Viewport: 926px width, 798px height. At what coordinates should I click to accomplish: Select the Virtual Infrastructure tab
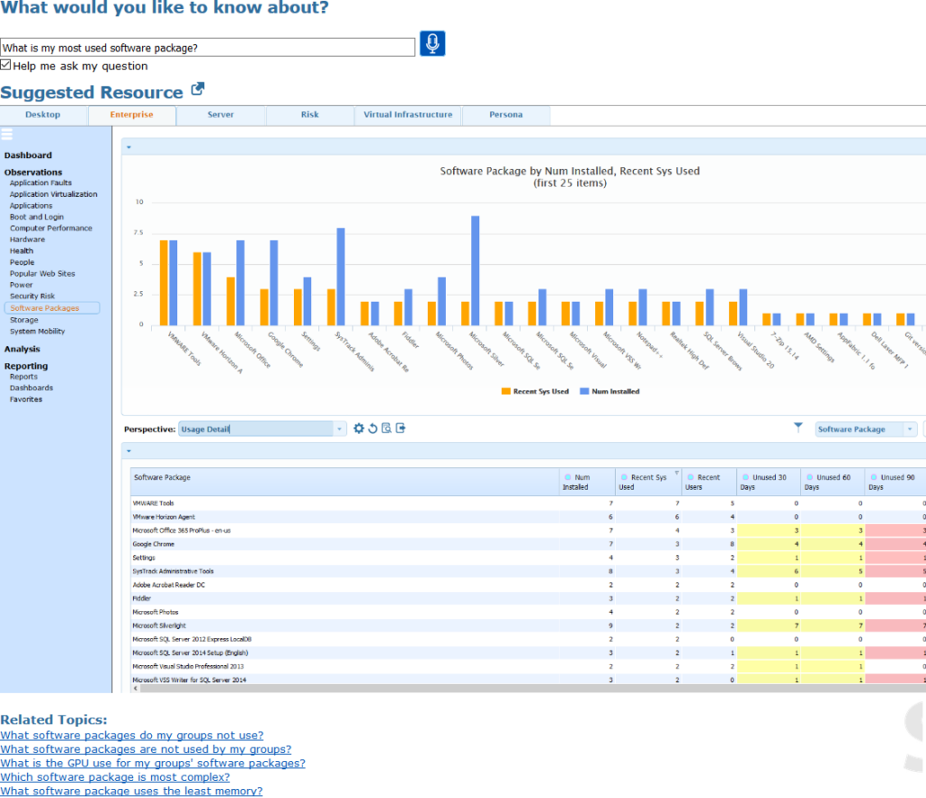(x=407, y=115)
